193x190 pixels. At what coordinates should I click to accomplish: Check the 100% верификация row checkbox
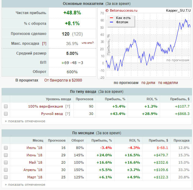(x=6, y=106)
